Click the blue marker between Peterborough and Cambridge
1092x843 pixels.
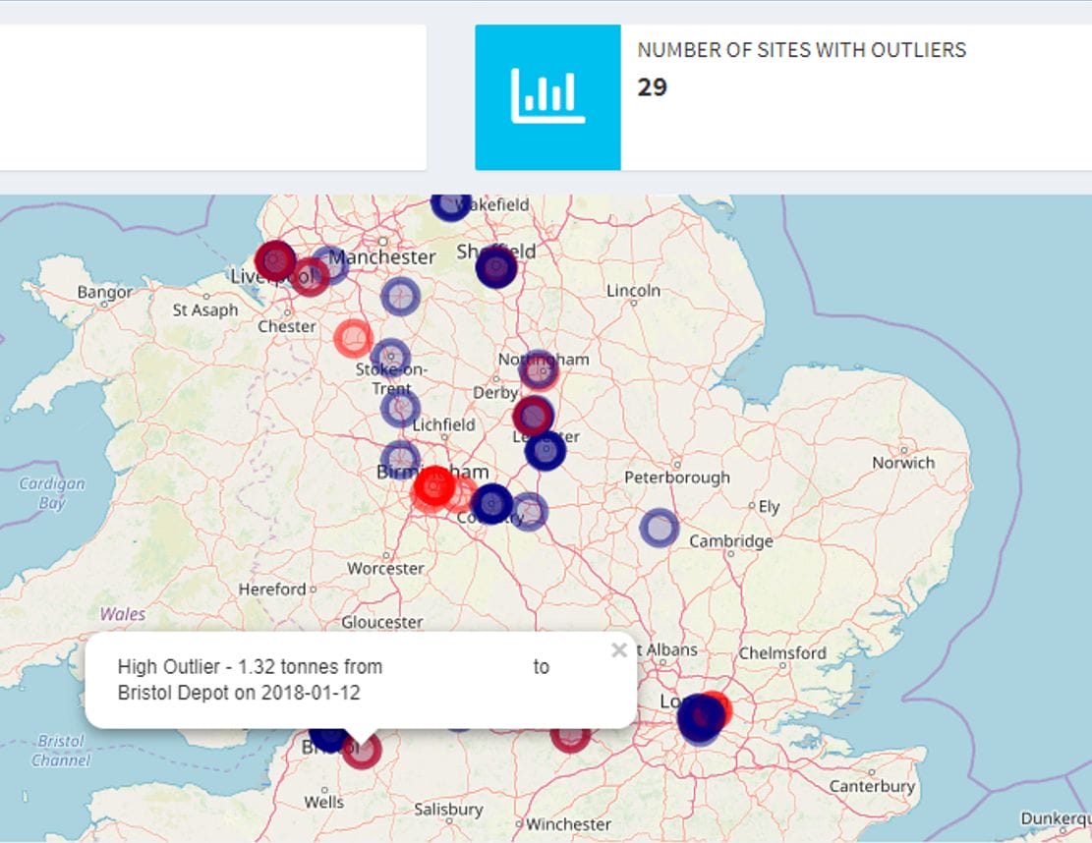(x=660, y=528)
